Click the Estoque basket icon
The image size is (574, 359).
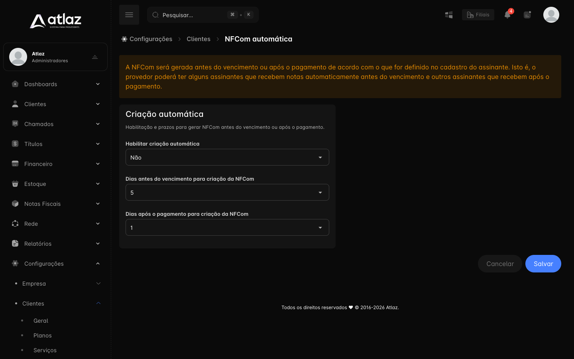point(15,183)
